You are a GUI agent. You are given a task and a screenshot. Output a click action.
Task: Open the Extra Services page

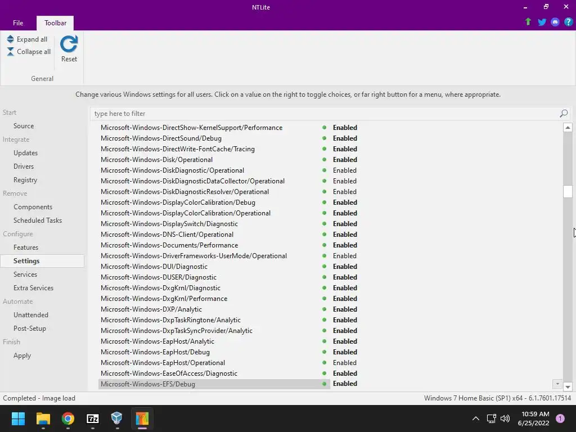(x=33, y=288)
